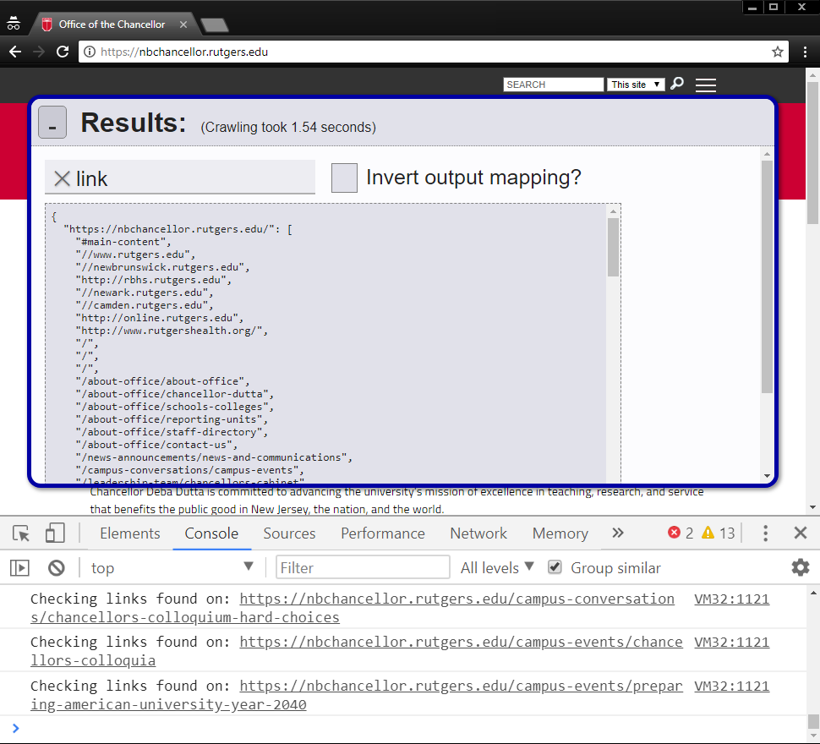This screenshot has height=744, width=820.
Task: Select "/news-announcements/news-and-communications" text
Action: pyautogui.click(x=211, y=457)
